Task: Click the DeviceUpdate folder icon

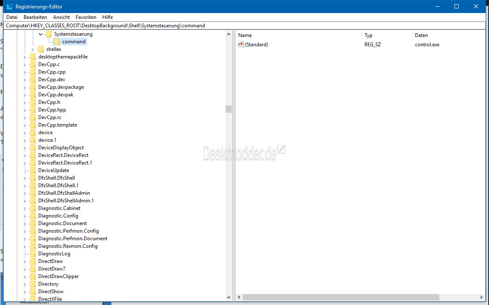Action: pyautogui.click(x=33, y=170)
